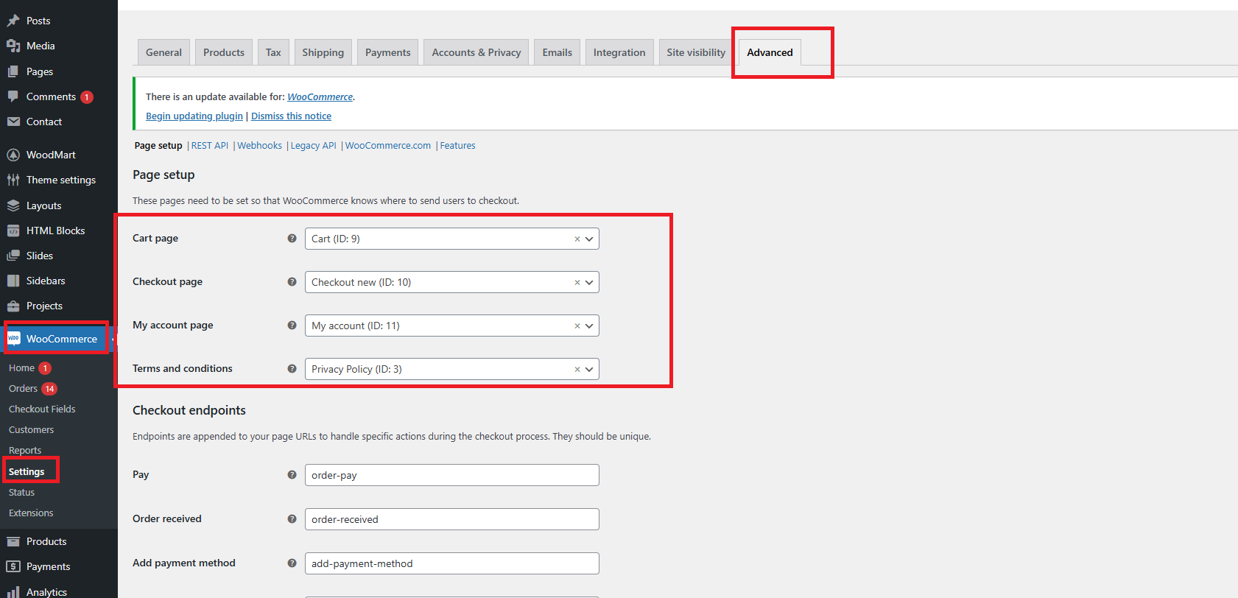
Task: Click the Layouts stack icon
Action: [13, 205]
